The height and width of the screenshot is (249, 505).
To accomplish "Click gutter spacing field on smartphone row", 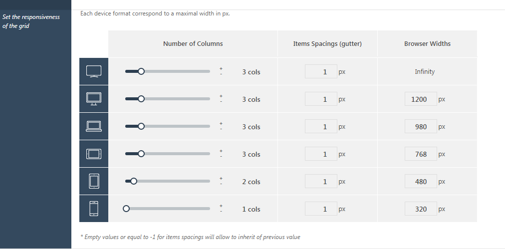I will click(x=321, y=209).
